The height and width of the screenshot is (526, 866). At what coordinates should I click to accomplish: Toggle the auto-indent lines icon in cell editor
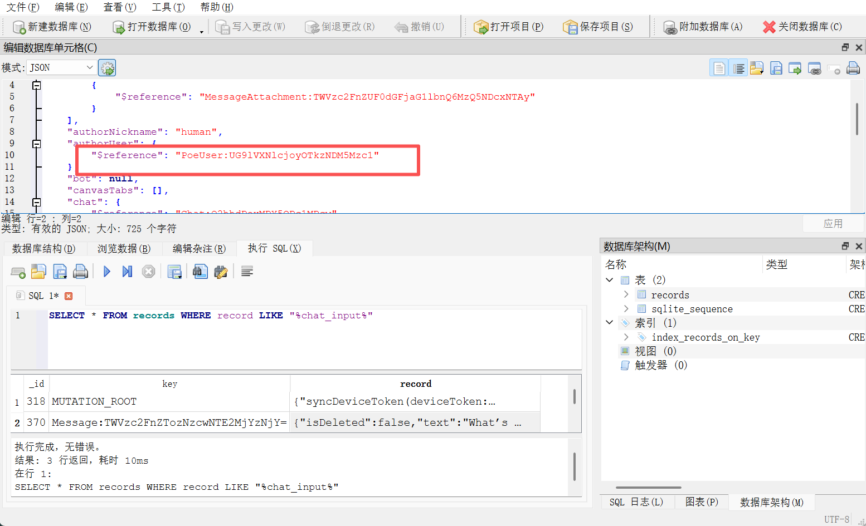pyautogui.click(x=738, y=68)
